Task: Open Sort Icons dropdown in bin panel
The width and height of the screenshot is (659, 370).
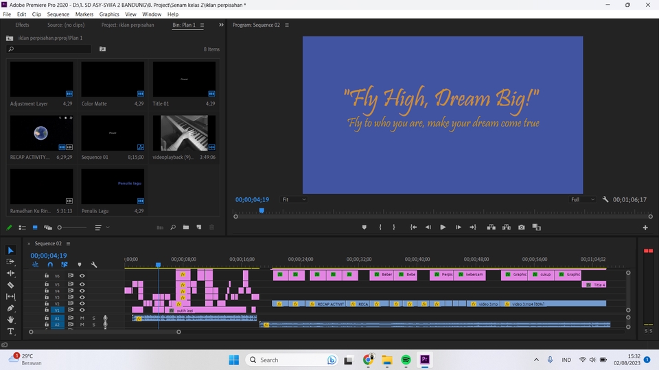Action: [102, 227]
